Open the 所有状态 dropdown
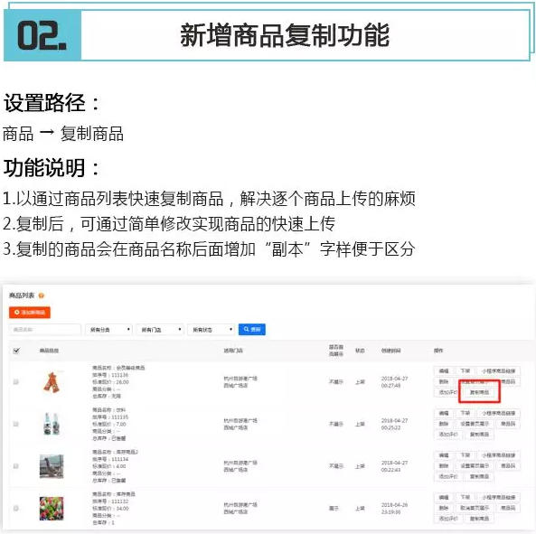This screenshot has height=534, width=536. (212, 330)
